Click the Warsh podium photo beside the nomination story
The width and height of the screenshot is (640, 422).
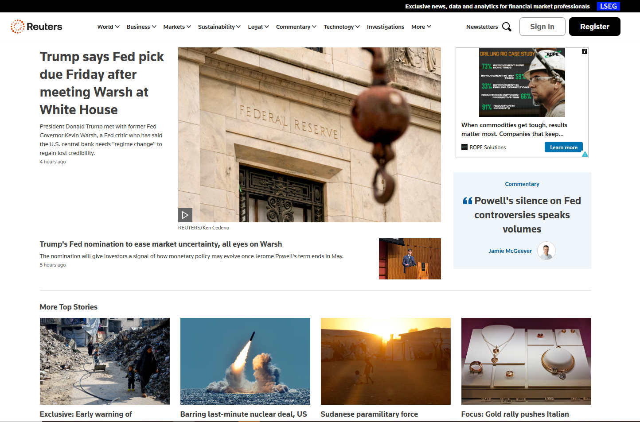coord(410,259)
